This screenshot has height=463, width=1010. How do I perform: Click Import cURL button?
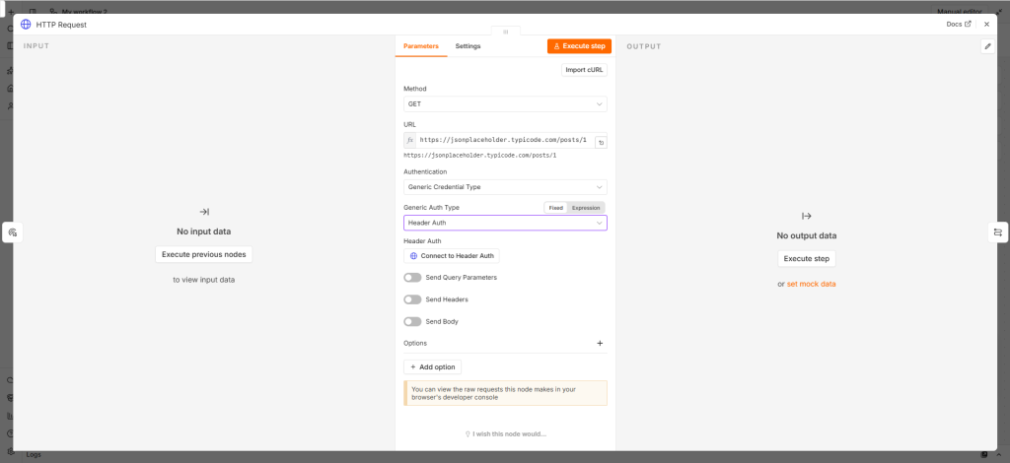(584, 69)
